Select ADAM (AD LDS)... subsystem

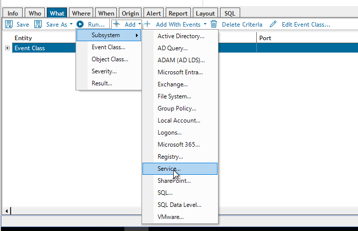pos(180,60)
